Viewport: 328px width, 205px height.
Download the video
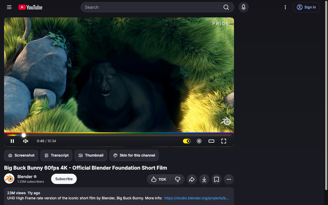[x=204, y=179]
